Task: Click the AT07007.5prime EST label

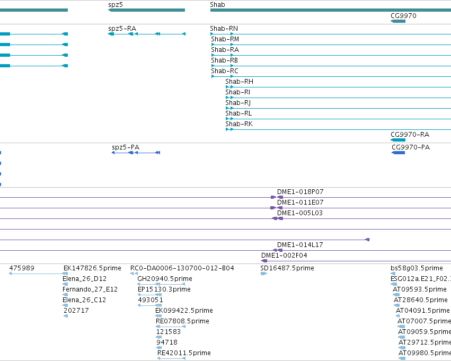Action: 425,322
